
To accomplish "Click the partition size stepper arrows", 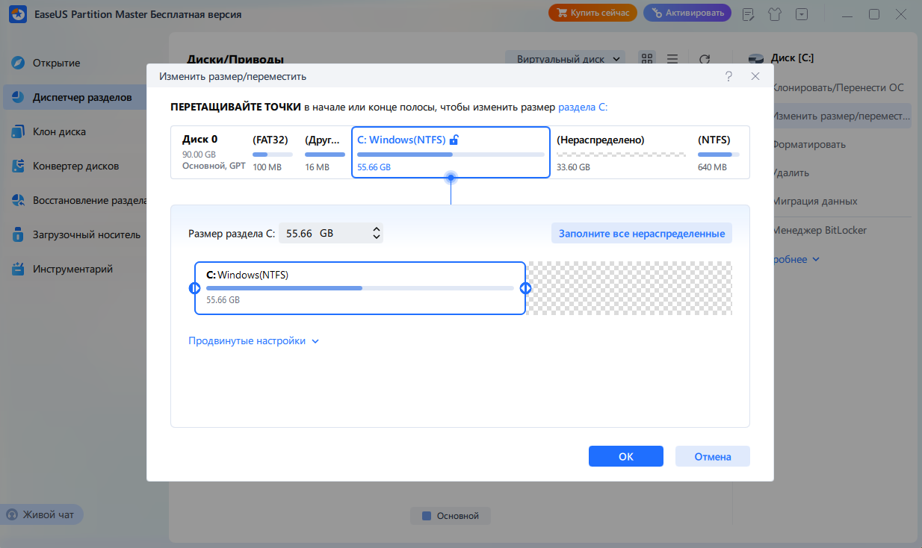I will pos(376,234).
